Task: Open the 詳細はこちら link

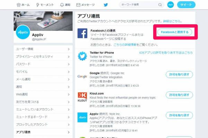Action: click(172, 21)
